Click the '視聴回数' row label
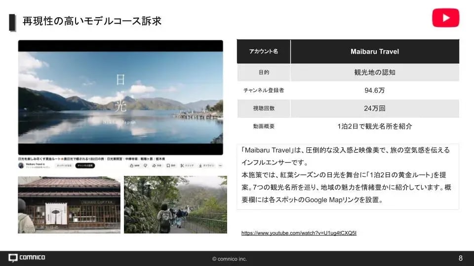The image size is (474, 266). 264,108
